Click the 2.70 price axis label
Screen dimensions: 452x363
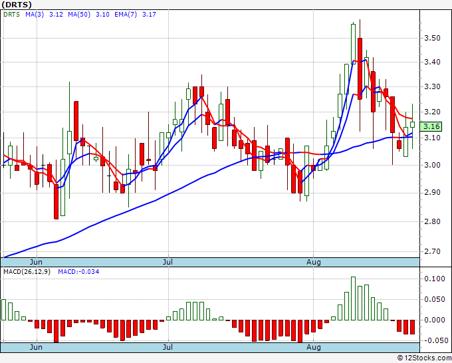click(x=432, y=251)
